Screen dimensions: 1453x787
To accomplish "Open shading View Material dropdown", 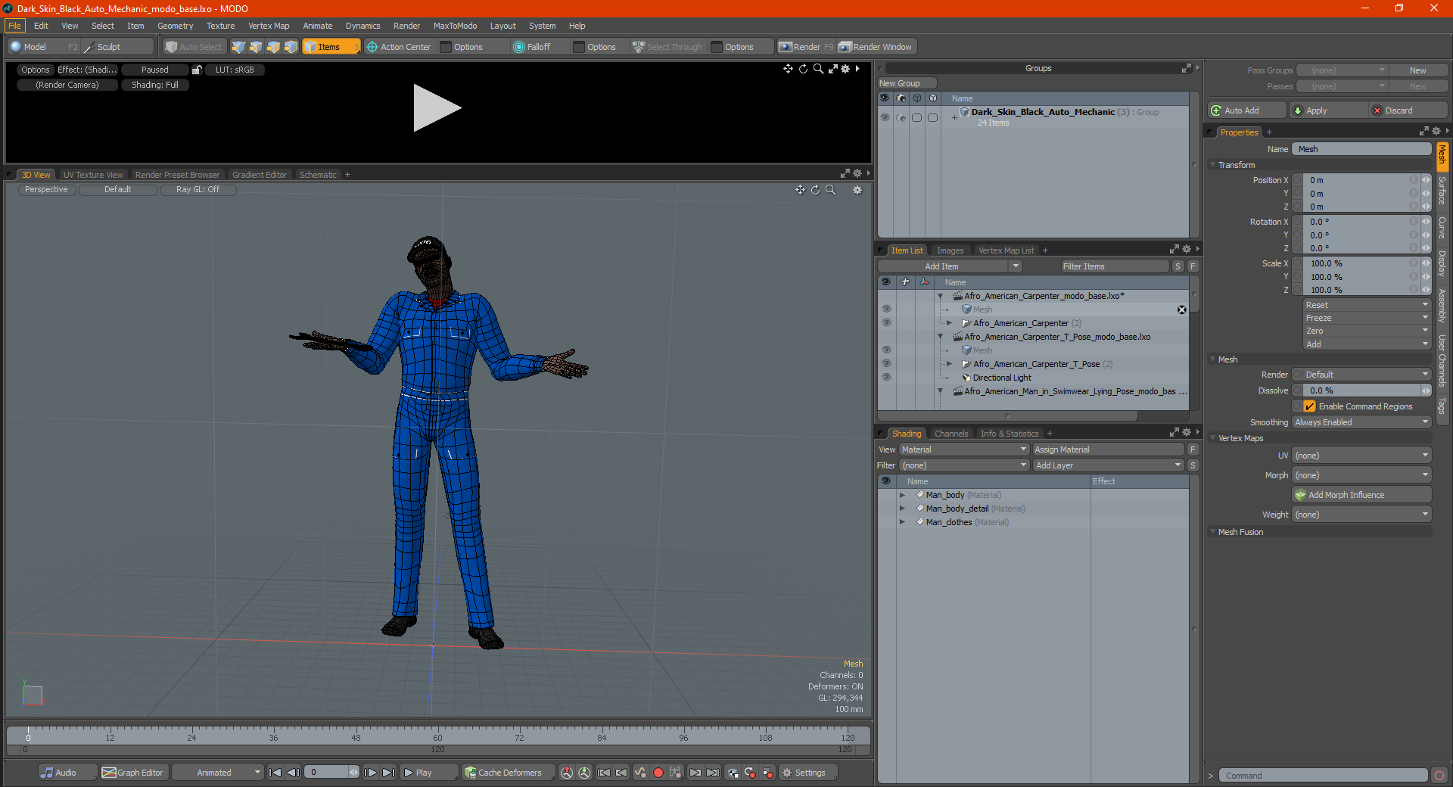I will (x=963, y=449).
